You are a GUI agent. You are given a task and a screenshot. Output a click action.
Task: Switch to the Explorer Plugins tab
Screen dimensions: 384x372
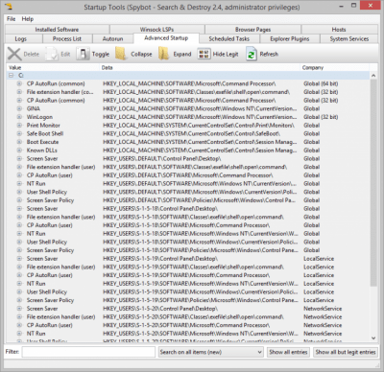[x=290, y=38]
